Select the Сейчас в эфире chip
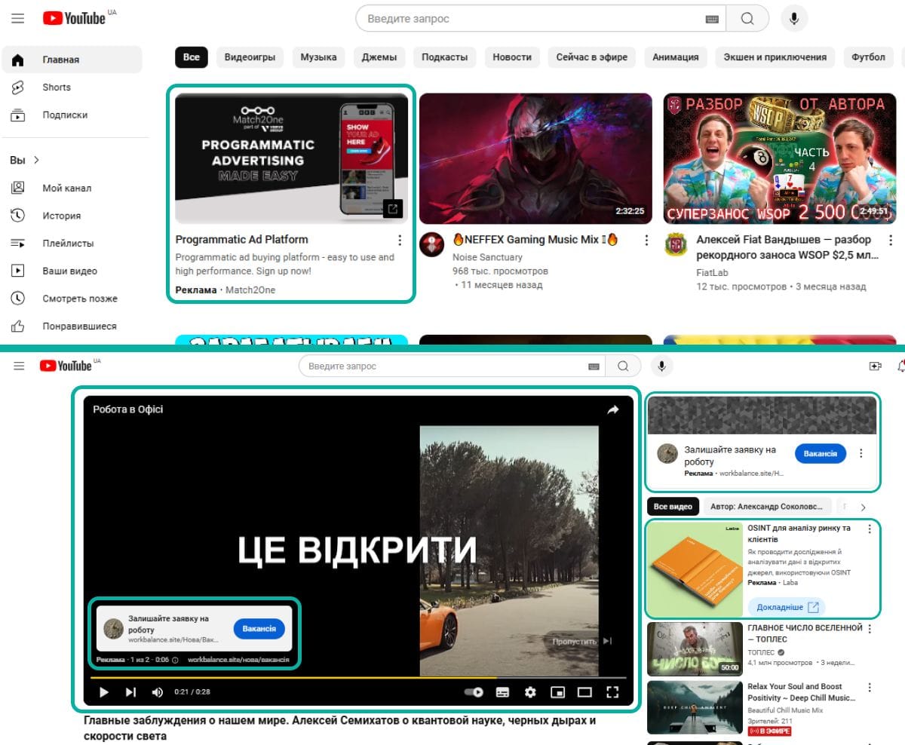Viewport: 905px width, 745px height. [x=592, y=57]
